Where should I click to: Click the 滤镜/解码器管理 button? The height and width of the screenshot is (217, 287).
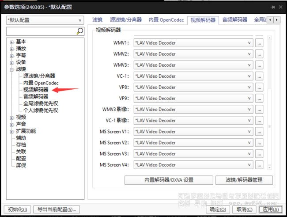pyautogui.click(x=244, y=180)
